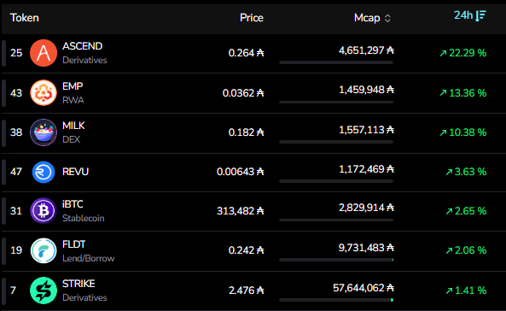Click market cap value 9,731,483
Screen dimensions: 506x311
(366, 248)
